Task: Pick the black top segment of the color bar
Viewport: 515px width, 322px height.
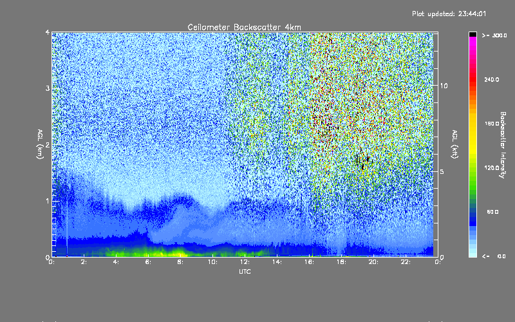Action: point(473,34)
